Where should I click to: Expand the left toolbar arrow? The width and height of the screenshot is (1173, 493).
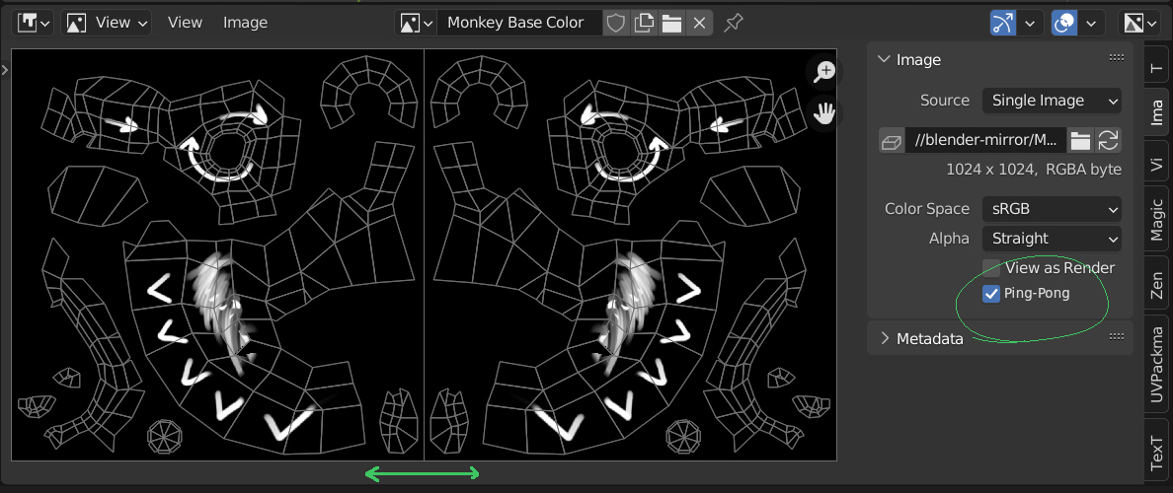pos(5,69)
